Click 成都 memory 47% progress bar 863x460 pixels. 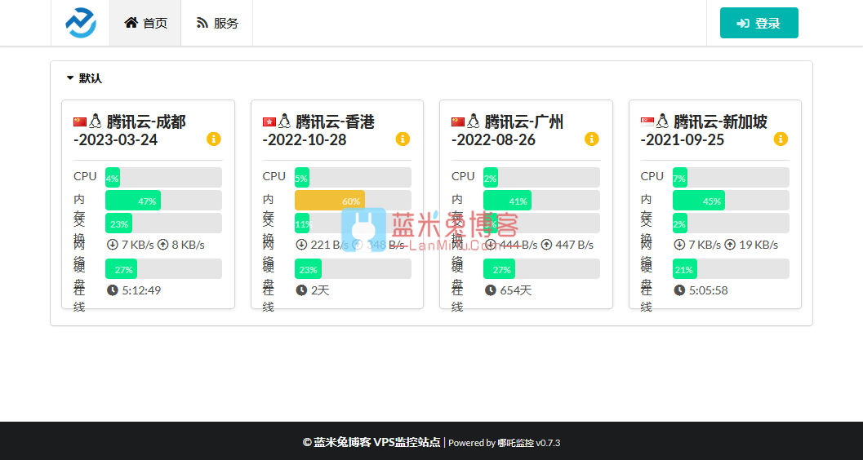pyautogui.click(x=163, y=201)
